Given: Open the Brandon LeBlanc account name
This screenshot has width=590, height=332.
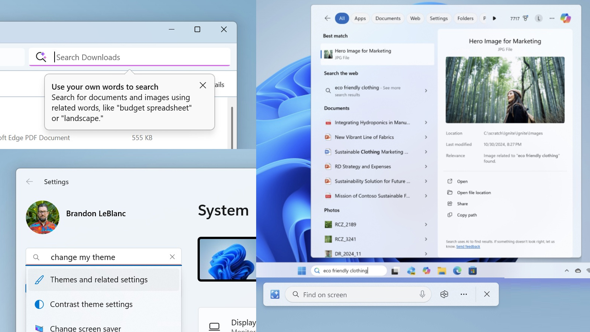Looking at the screenshot, I should pyautogui.click(x=96, y=214).
